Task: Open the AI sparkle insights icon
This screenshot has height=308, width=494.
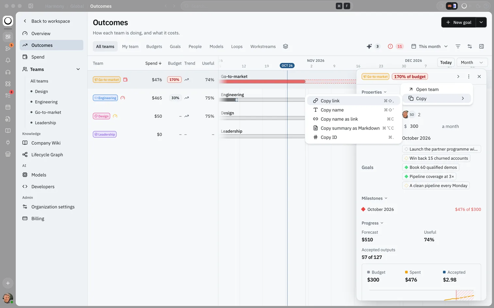Action: coord(369,46)
